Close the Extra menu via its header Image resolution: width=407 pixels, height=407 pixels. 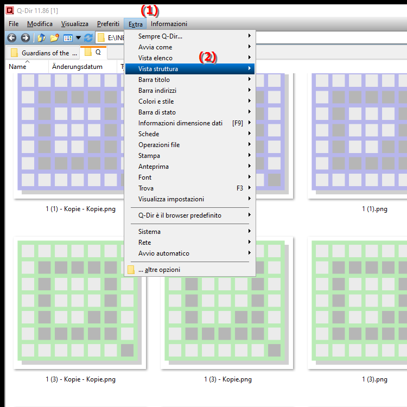point(136,24)
